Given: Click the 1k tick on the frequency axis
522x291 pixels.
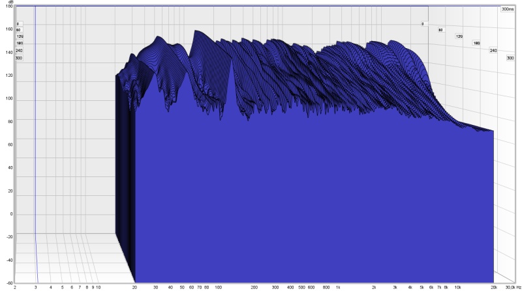Looking at the screenshot, I should tap(337, 286).
